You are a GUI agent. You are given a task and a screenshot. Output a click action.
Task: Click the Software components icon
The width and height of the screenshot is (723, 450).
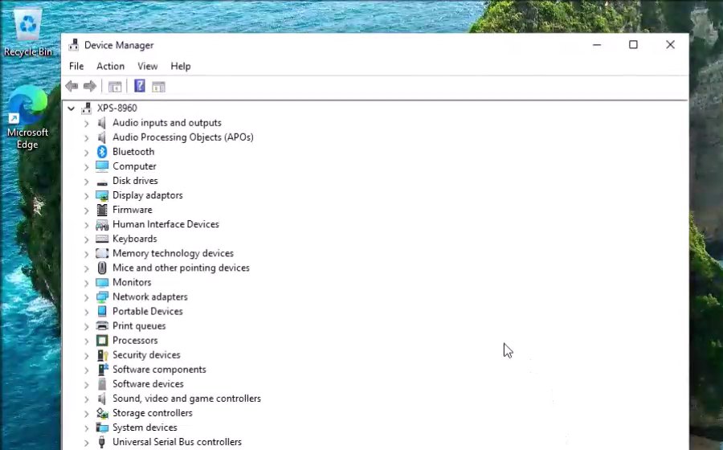tap(102, 370)
